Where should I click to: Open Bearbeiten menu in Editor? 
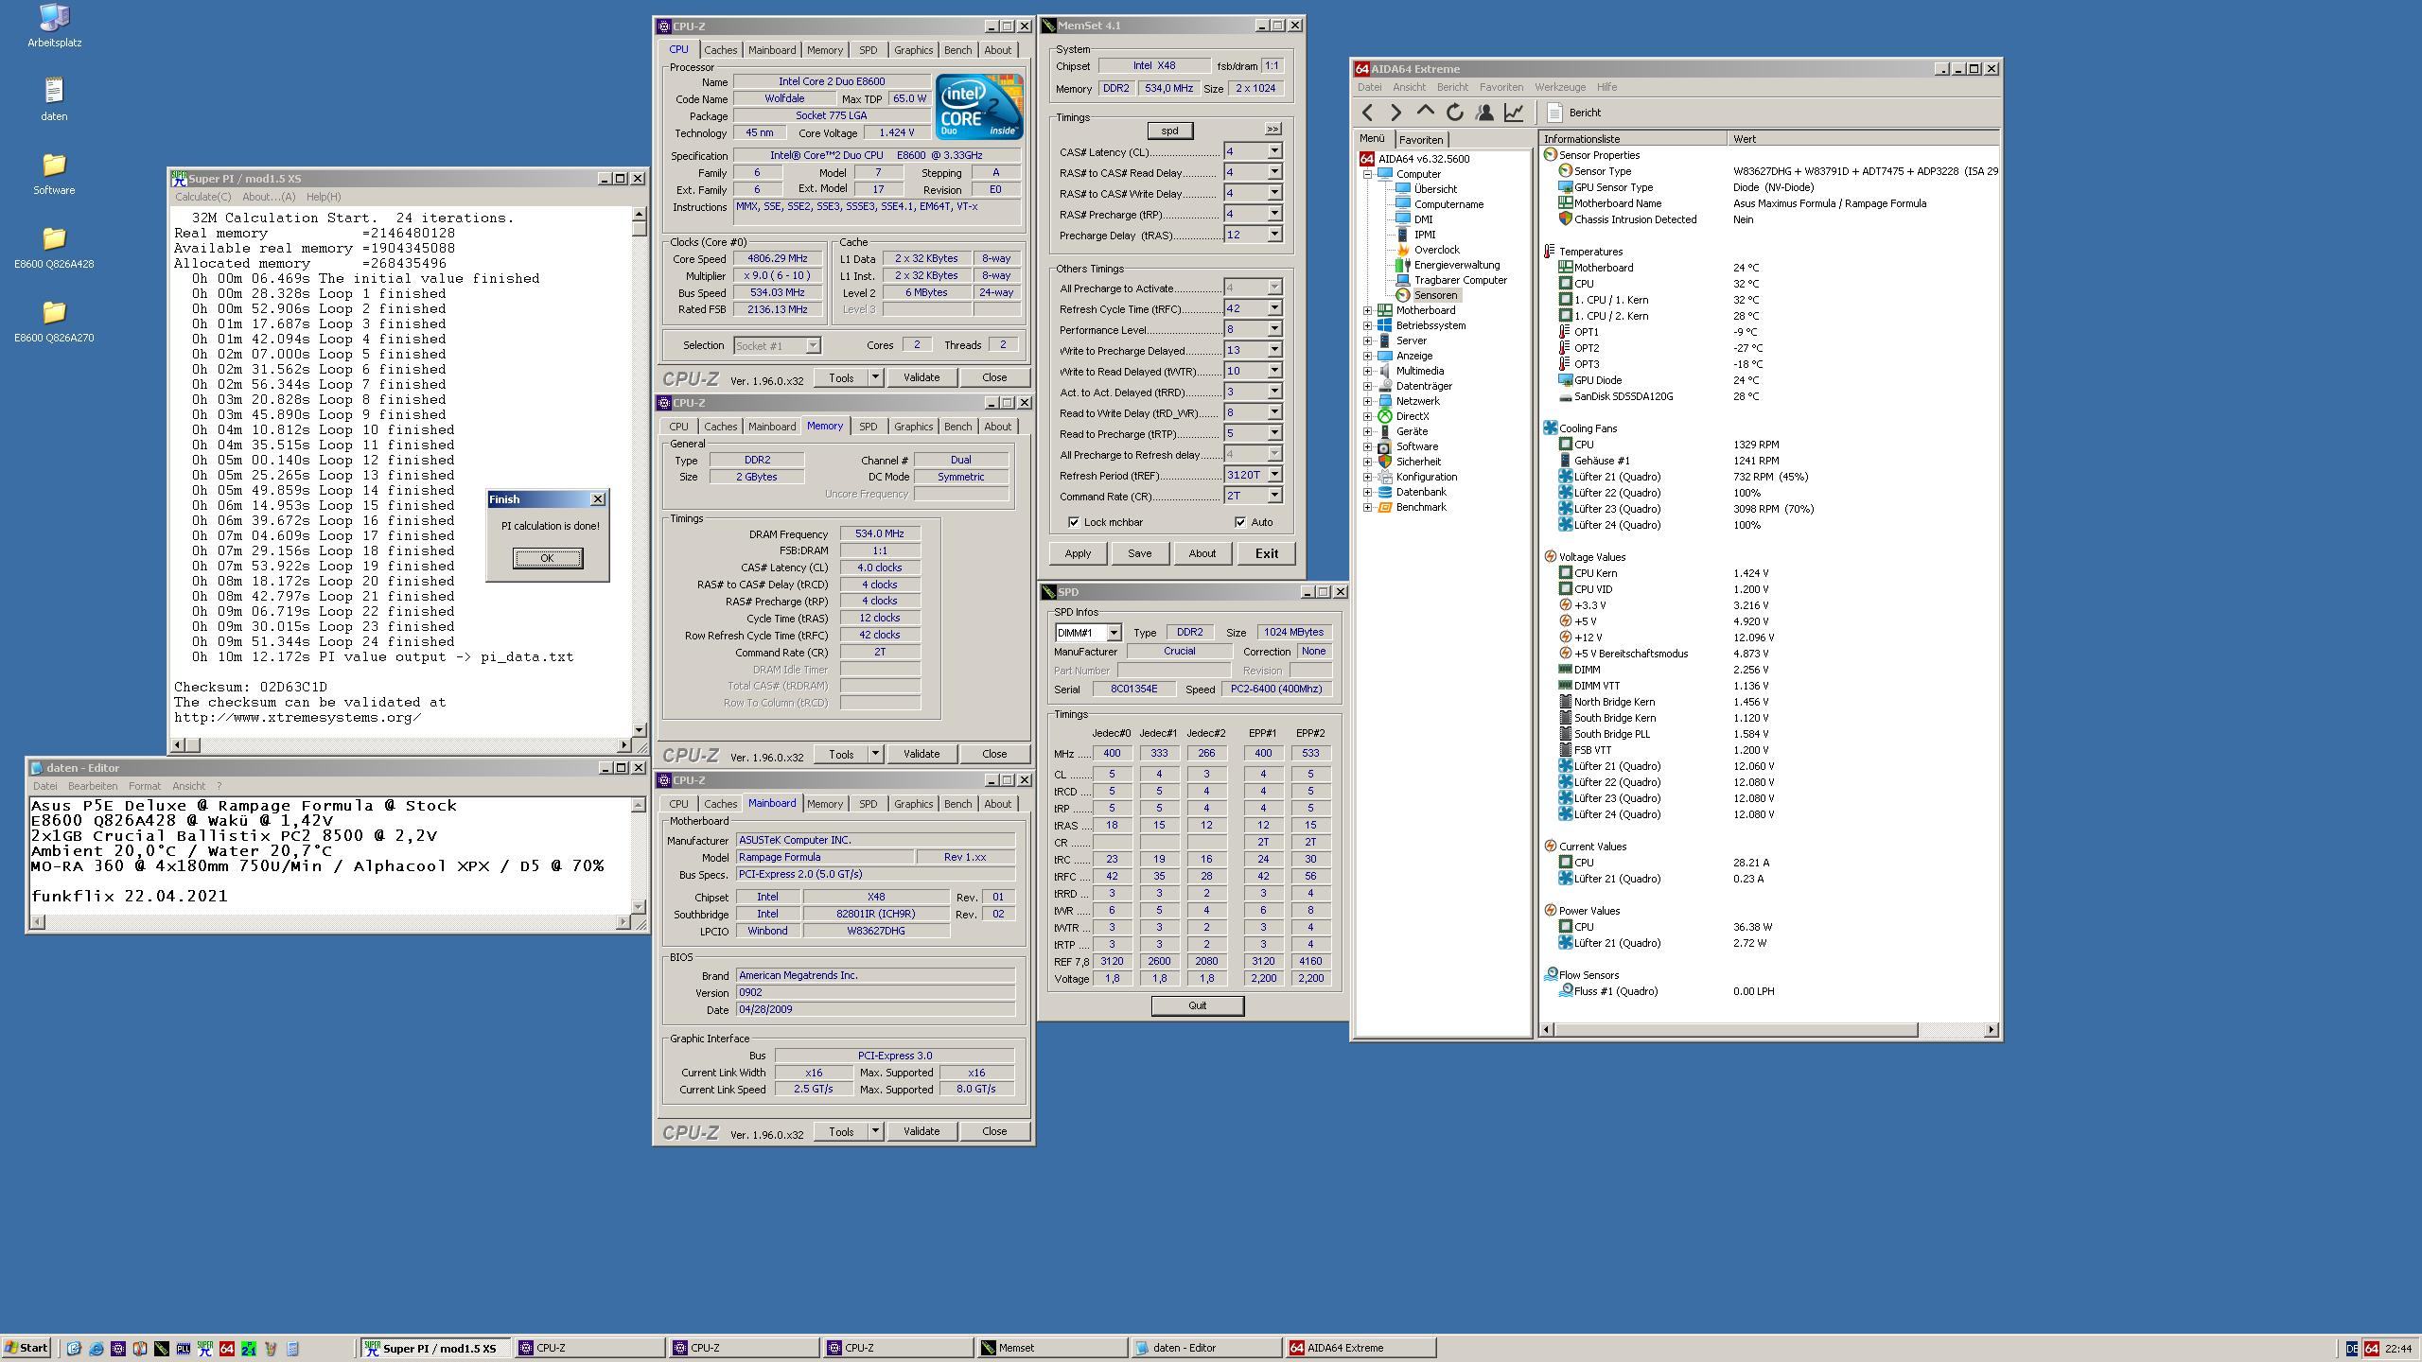pos(93,786)
